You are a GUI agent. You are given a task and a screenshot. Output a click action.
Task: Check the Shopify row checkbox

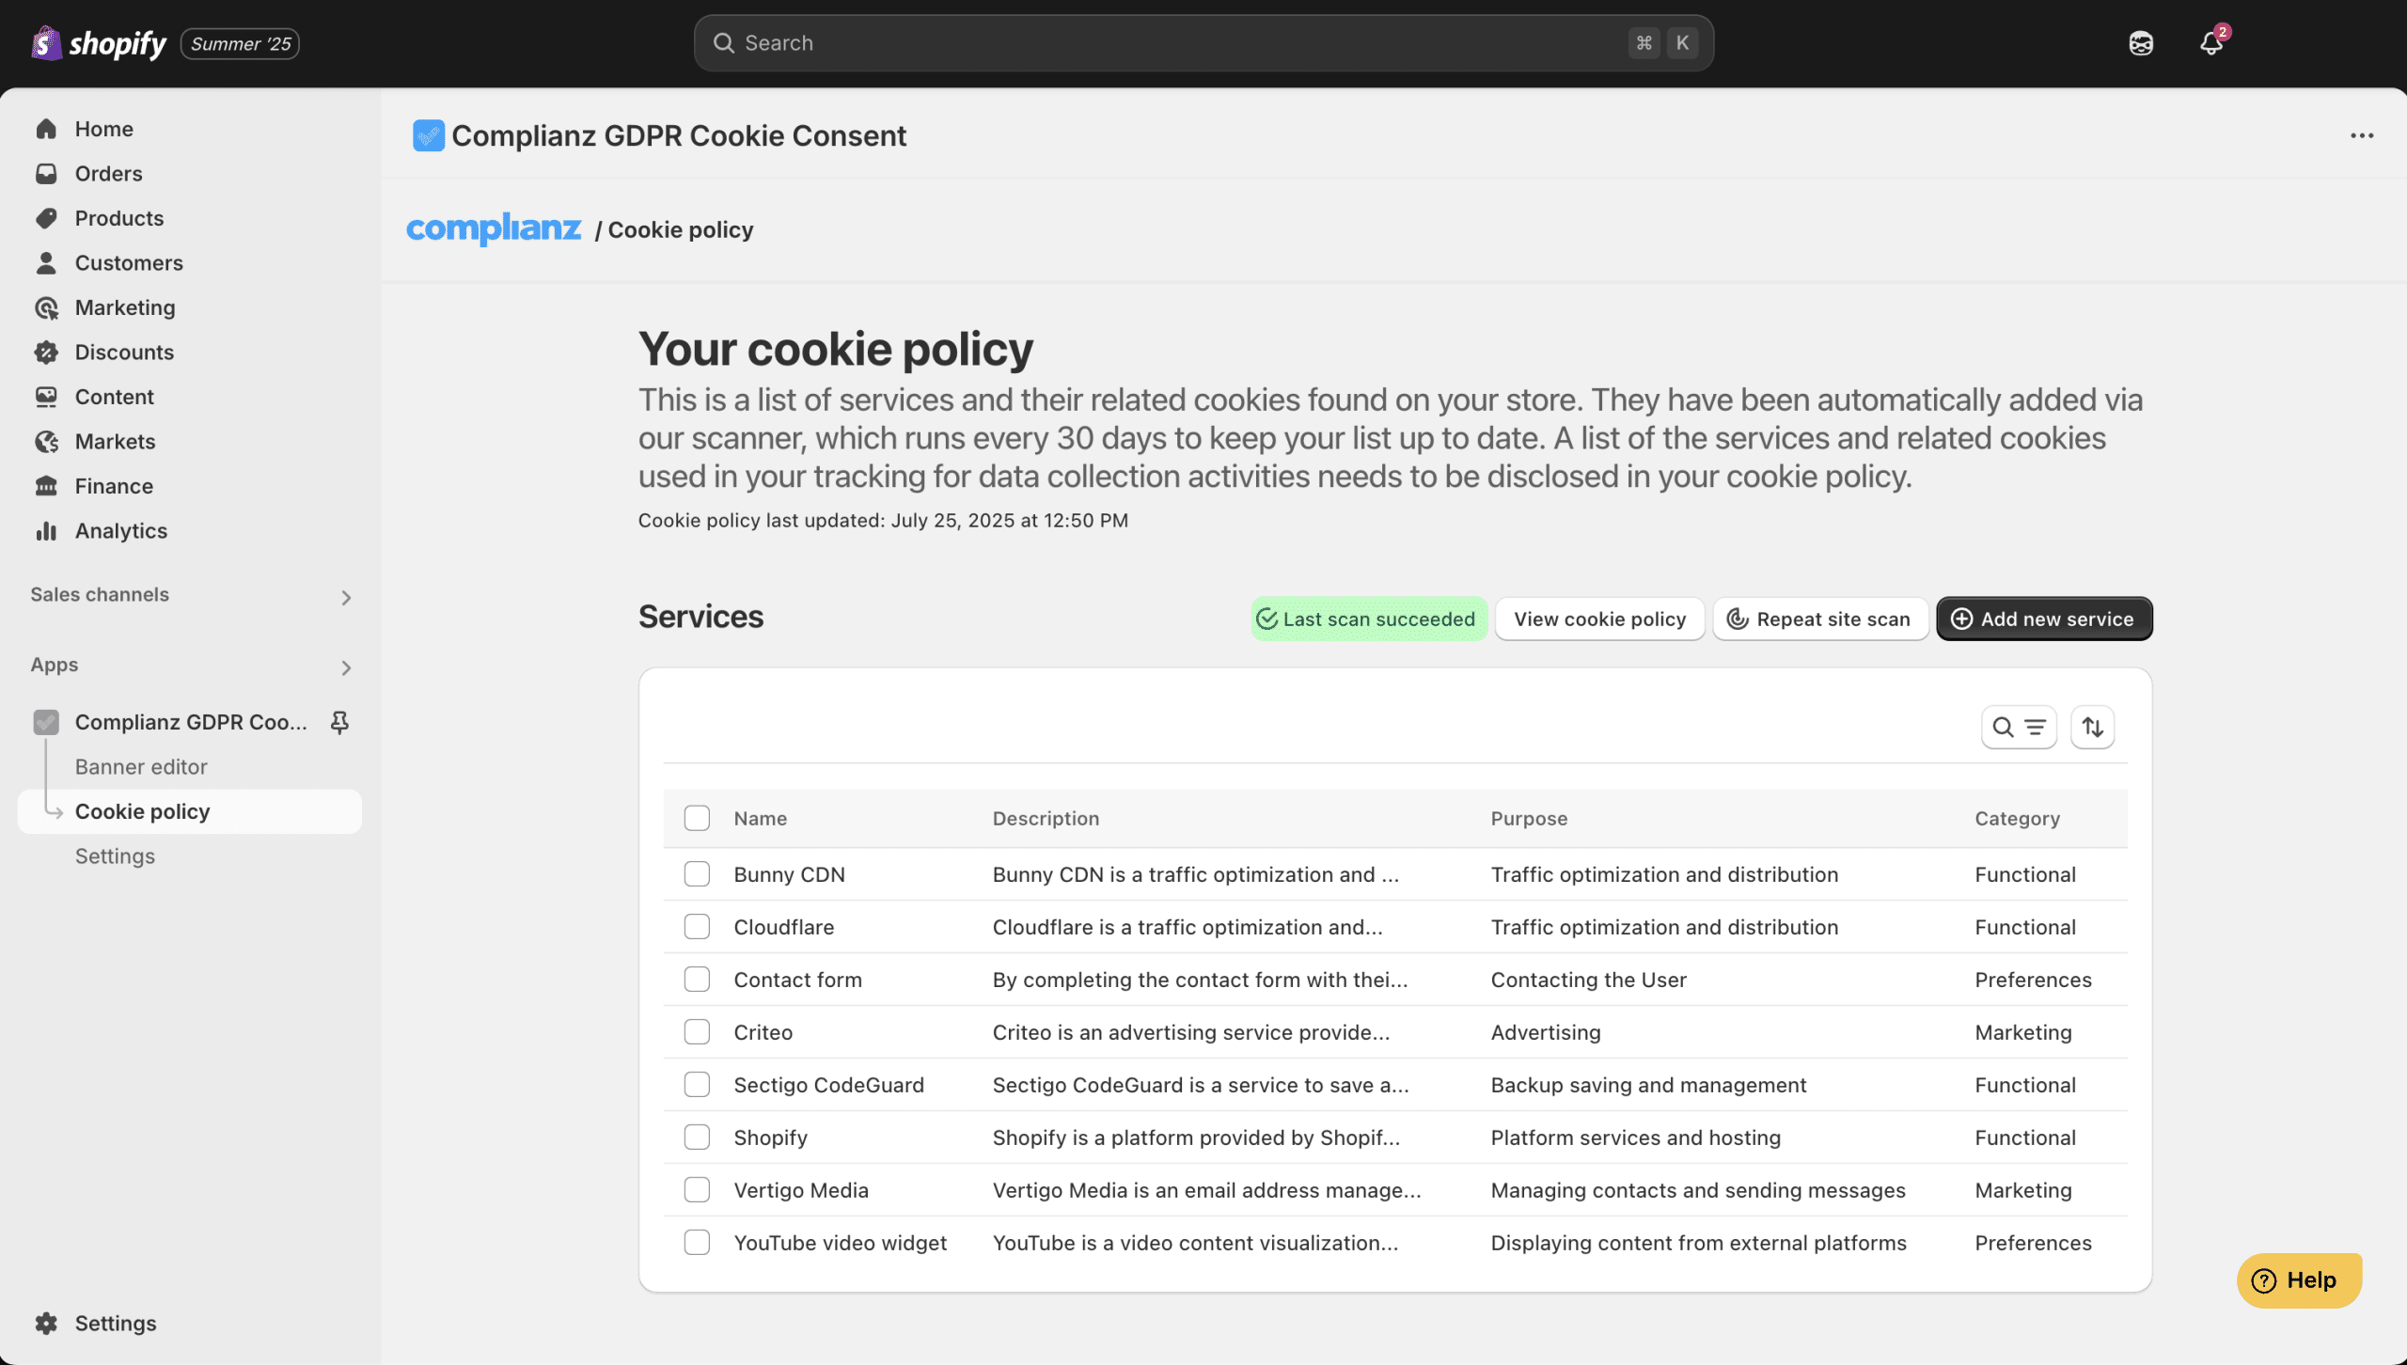tap(697, 1137)
